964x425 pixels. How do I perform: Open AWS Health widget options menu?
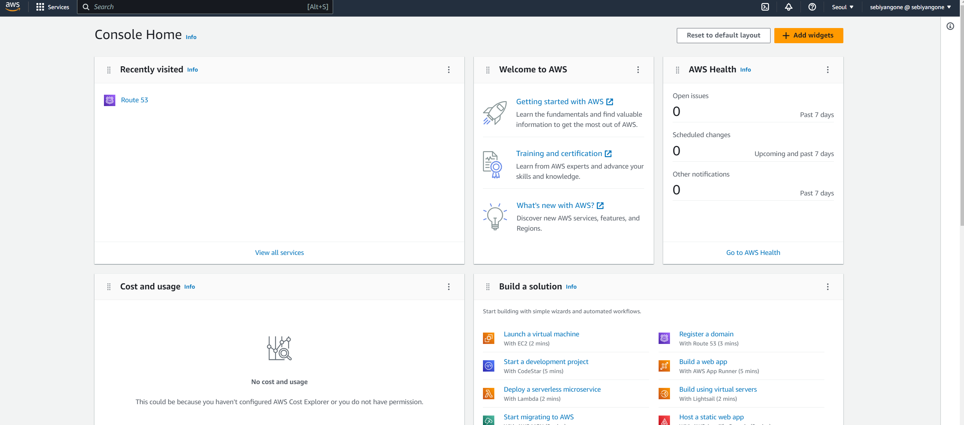click(x=828, y=70)
